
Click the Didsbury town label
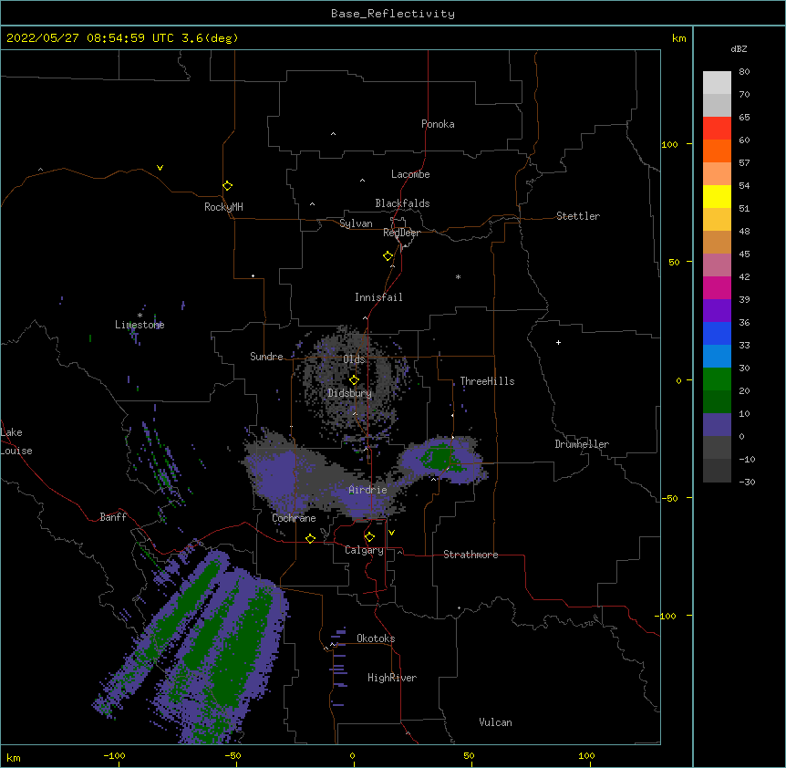click(x=350, y=393)
